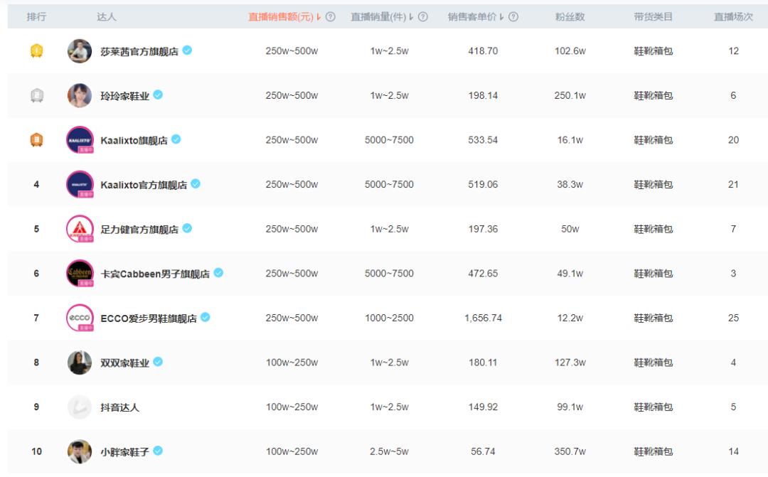768x477 pixels.
Task: Select sales volume 2.5w~5w
Action: [390, 451]
